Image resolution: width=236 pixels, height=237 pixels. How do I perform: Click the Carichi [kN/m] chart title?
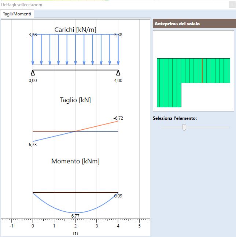click(75, 30)
